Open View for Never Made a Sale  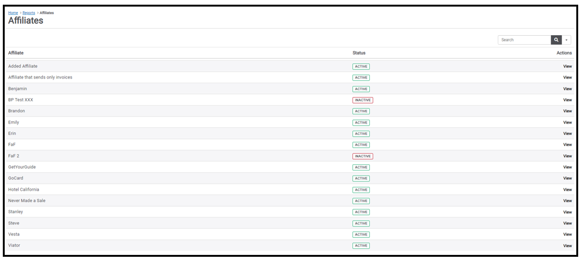[567, 201]
